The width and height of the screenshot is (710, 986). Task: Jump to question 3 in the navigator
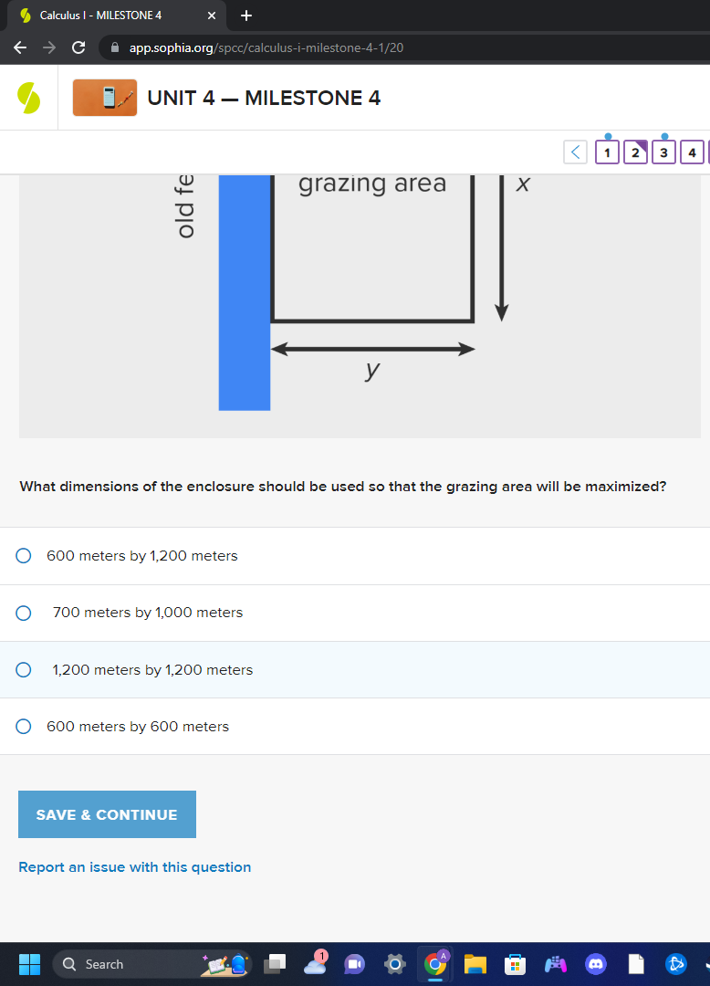(x=663, y=152)
